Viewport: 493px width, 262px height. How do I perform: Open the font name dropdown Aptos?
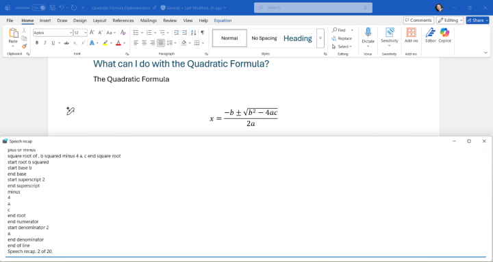71,33
